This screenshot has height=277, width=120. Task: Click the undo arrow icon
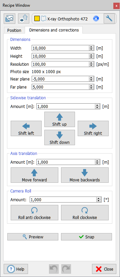click(x=54, y=269)
